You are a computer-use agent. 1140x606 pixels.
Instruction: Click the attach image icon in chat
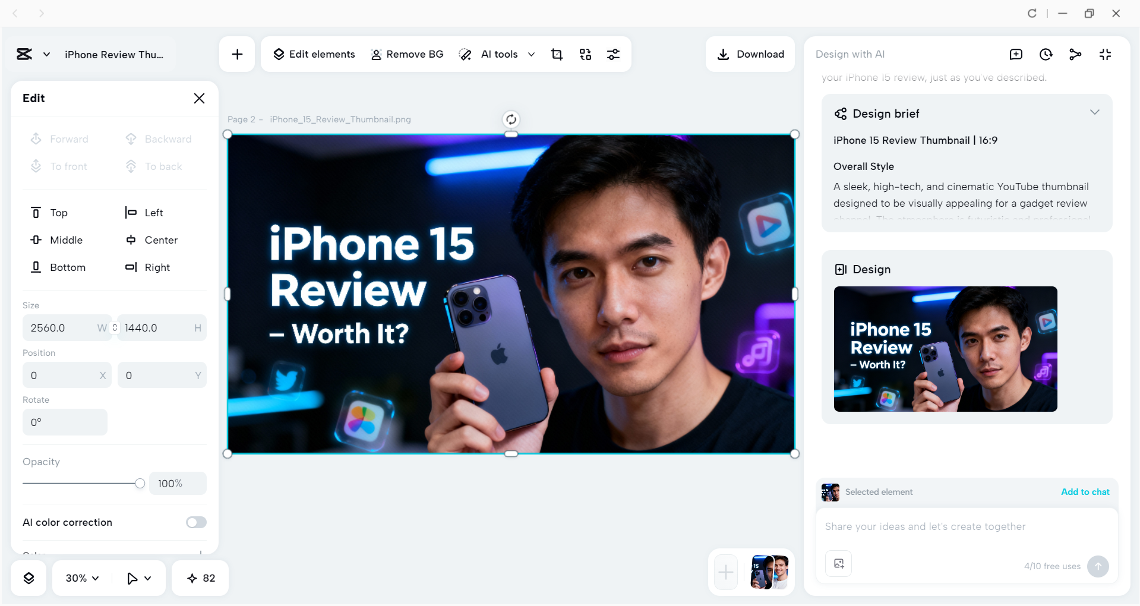click(839, 564)
